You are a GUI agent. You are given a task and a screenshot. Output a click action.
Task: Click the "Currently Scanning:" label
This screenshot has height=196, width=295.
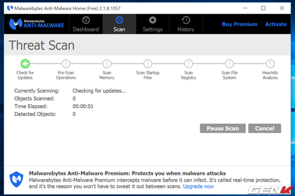(x=37, y=91)
